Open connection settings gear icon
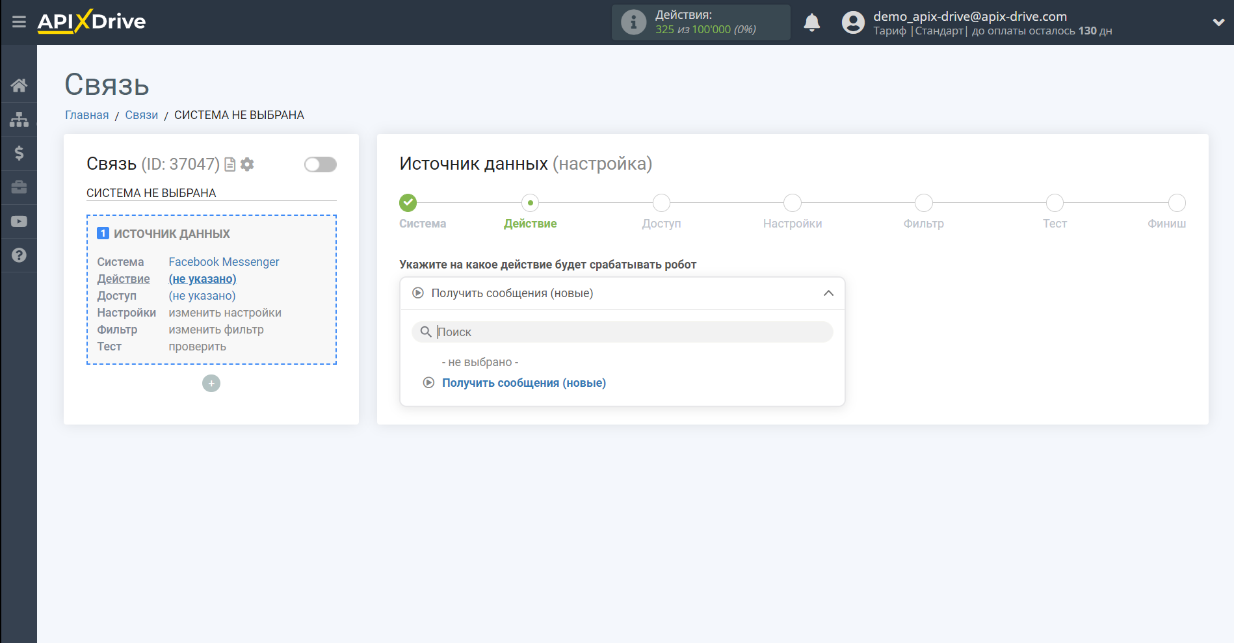Screen dimensions: 1234x643 pyautogui.click(x=247, y=164)
